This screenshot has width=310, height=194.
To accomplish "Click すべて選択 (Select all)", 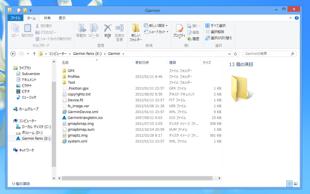I will [216, 25].
